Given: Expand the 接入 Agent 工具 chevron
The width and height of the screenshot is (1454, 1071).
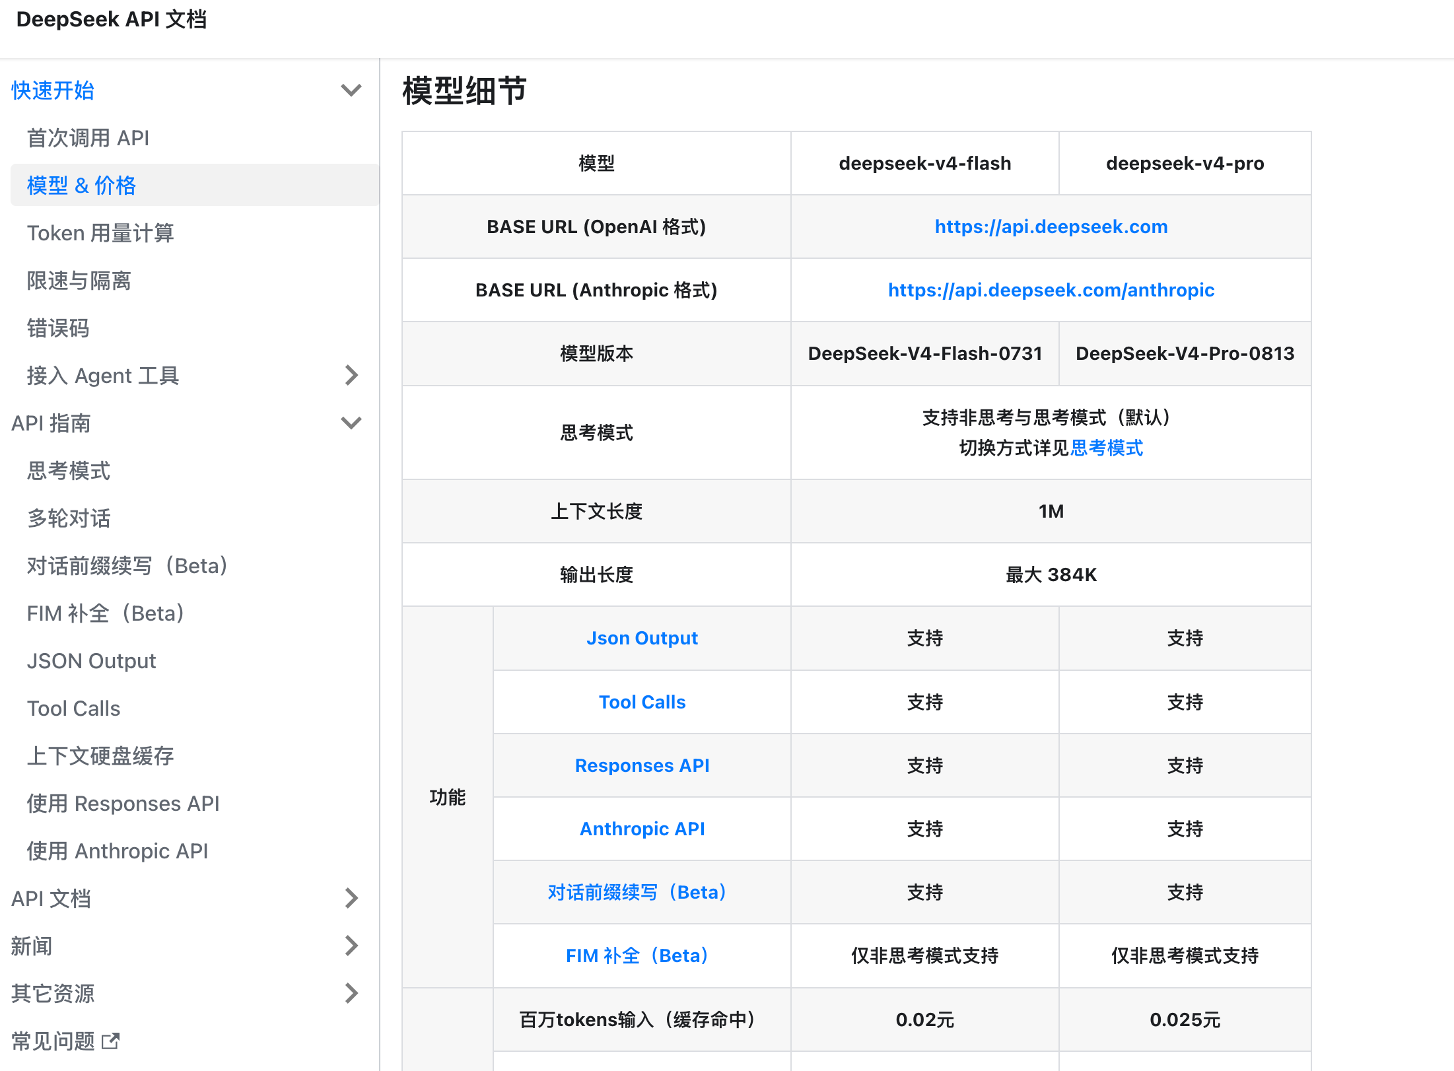Looking at the screenshot, I should (351, 375).
